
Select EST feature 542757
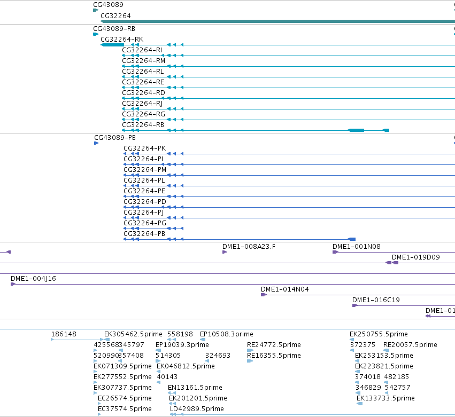398,388
